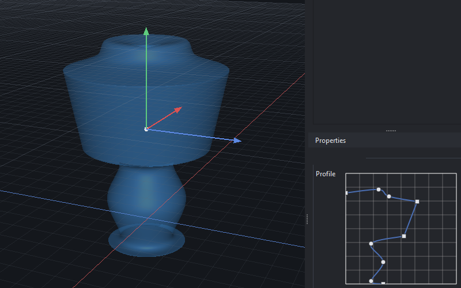
Task: Click the red axis arrow of the gizmo
Action: click(x=177, y=109)
